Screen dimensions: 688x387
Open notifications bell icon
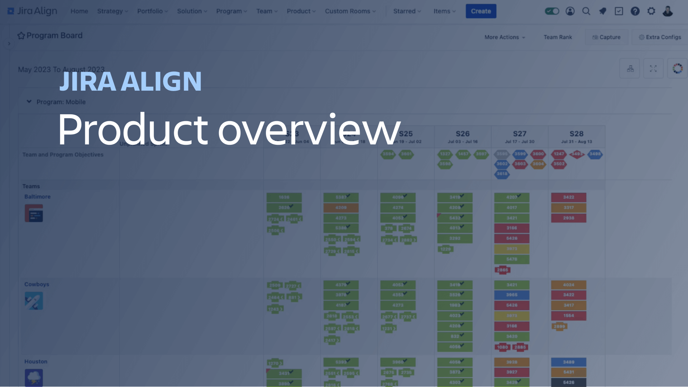tap(602, 11)
